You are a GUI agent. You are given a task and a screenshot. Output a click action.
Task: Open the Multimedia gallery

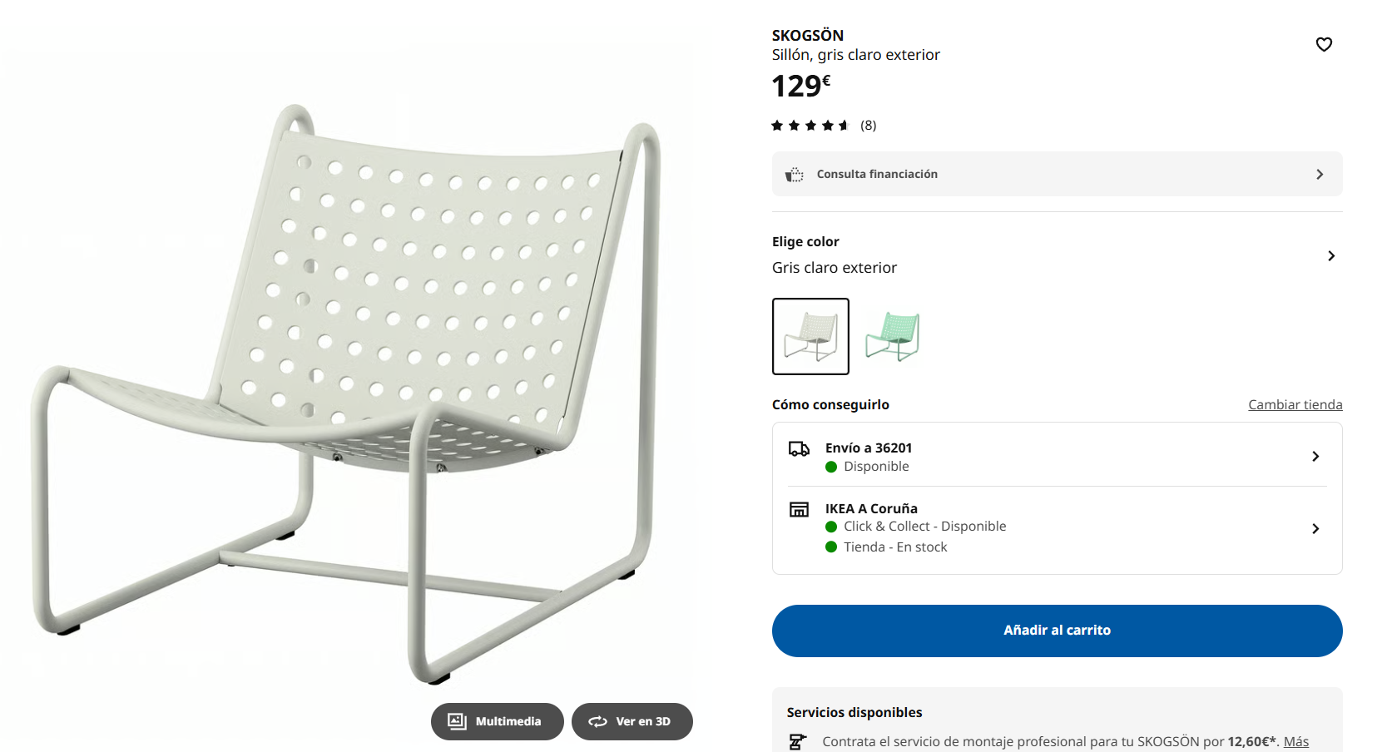[497, 721]
